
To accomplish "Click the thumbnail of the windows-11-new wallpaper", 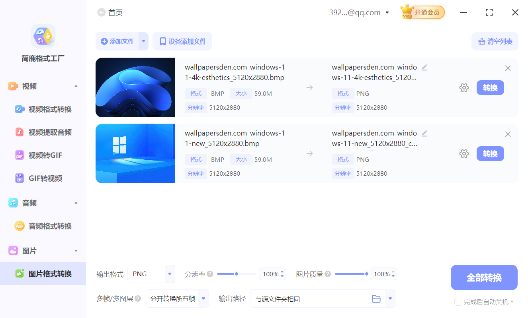I will pyautogui.click(x=135, y=153).
